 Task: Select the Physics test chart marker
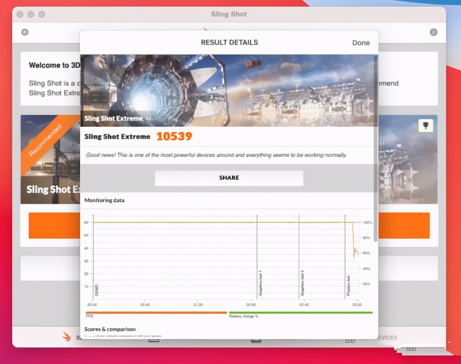tap(348, 285)
